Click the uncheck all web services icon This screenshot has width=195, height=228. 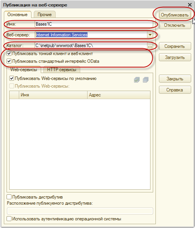point(145,80)
